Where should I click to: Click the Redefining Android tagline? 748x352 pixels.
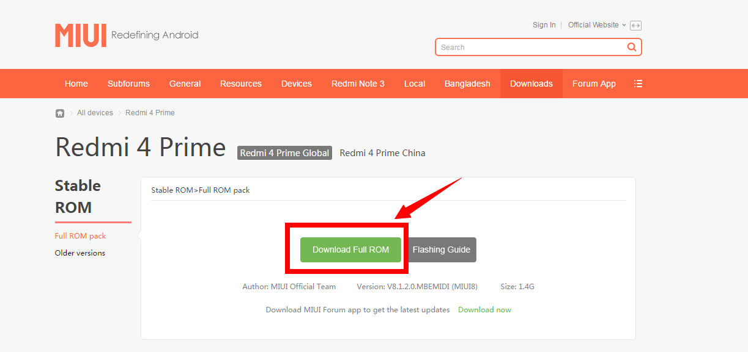(x=155, y=35)
